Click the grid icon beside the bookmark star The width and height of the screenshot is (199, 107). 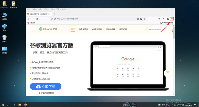click(x=141, y=19)
